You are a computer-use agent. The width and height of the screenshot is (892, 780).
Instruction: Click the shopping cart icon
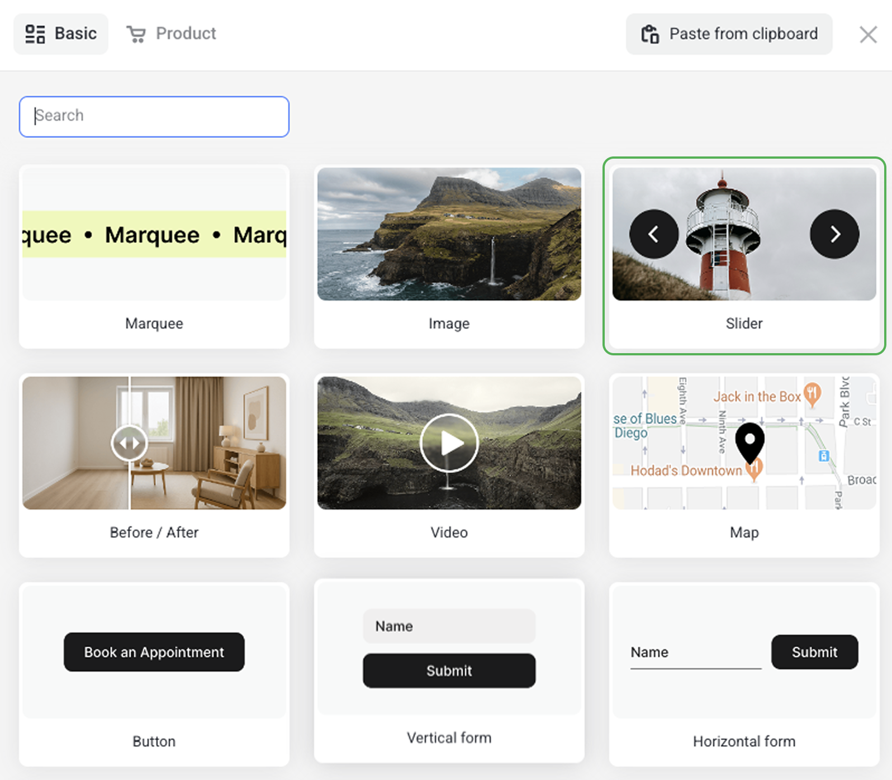(136, 34)
